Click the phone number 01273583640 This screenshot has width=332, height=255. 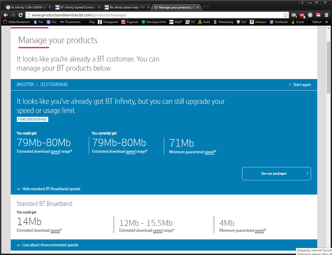pos(54,85)
